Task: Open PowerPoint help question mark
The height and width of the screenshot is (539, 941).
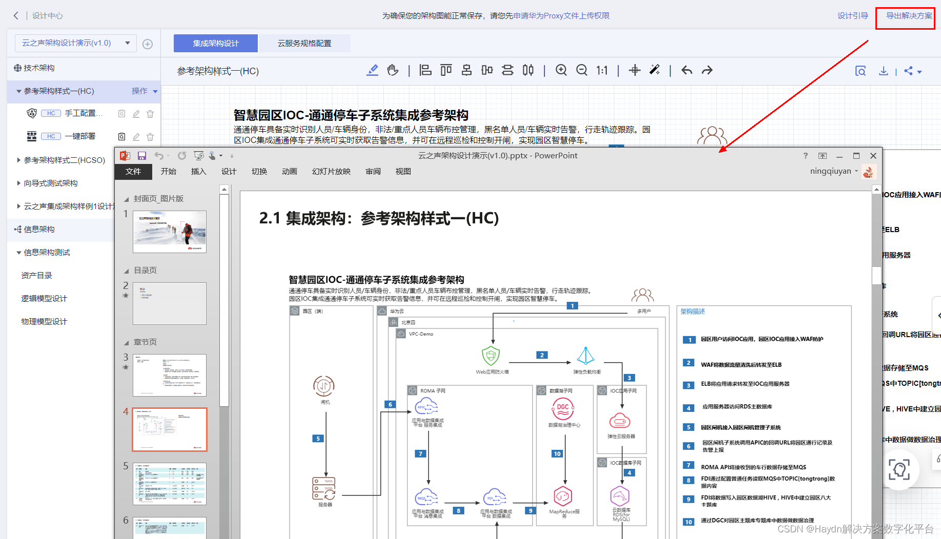Action: (x=805, y=156)
